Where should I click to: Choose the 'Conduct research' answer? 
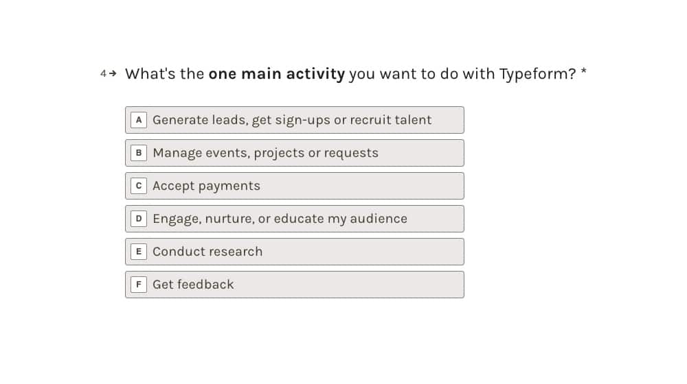point(207,252)
